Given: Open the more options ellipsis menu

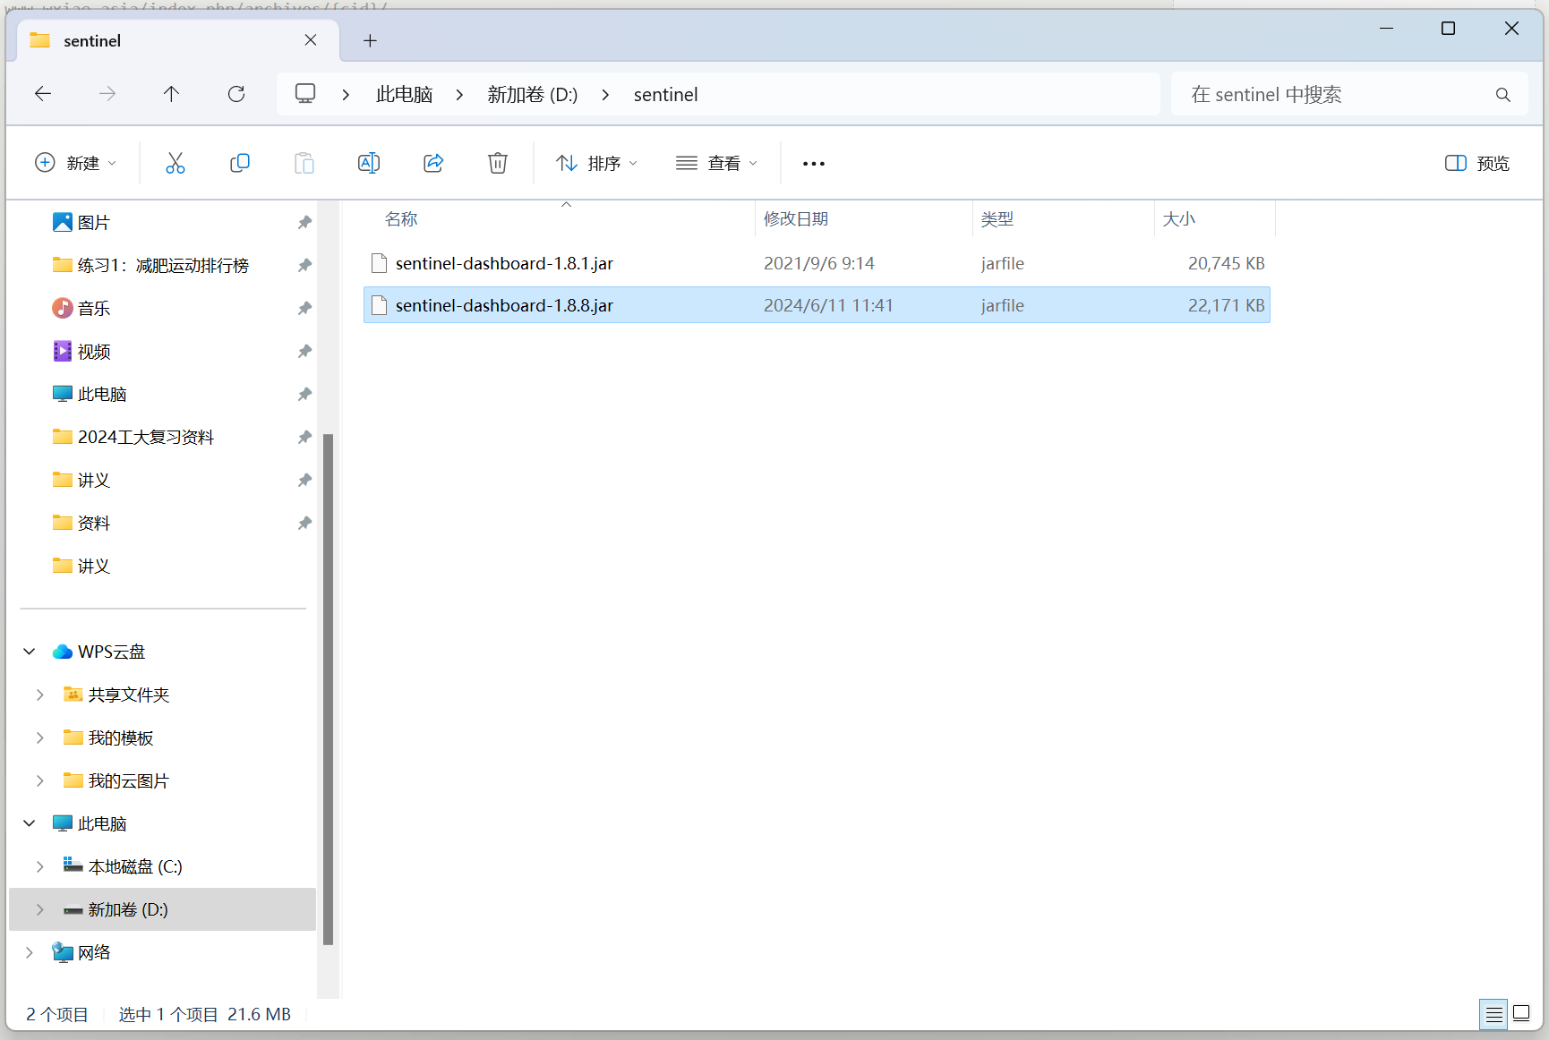Looking at the screenshot, I should point(814,164).
